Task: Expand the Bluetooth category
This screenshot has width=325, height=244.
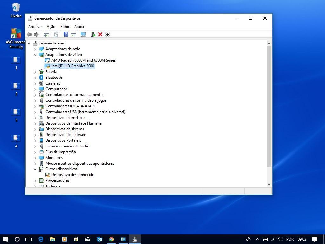Action: [x=35, y=78]
